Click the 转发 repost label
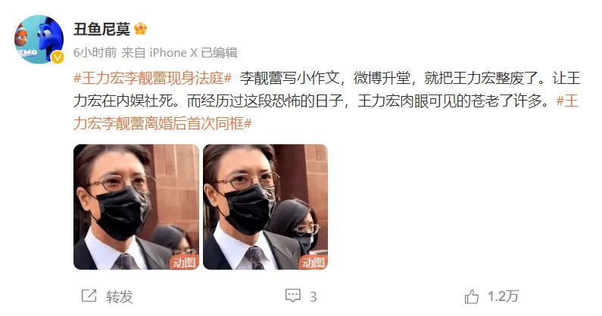 click(x=120, y=296)
